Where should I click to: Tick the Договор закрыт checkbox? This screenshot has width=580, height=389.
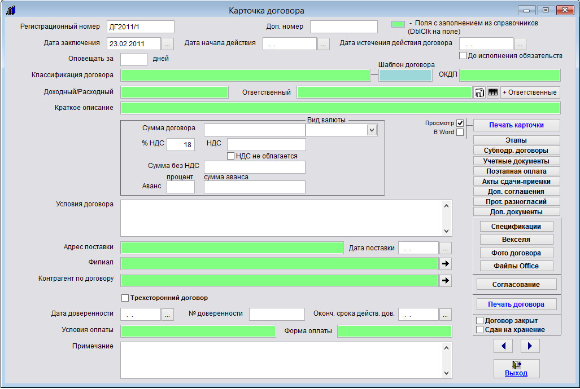480,321
